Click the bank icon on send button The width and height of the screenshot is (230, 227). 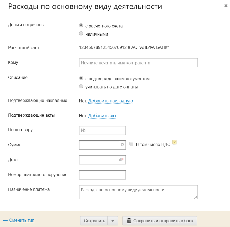(129, 221)
